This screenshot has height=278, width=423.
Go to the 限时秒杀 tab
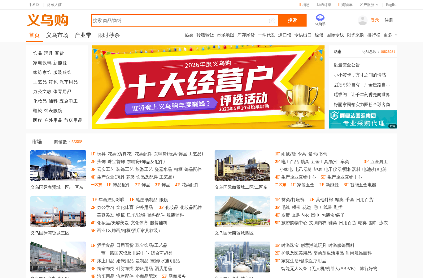[x=109, y=35]
